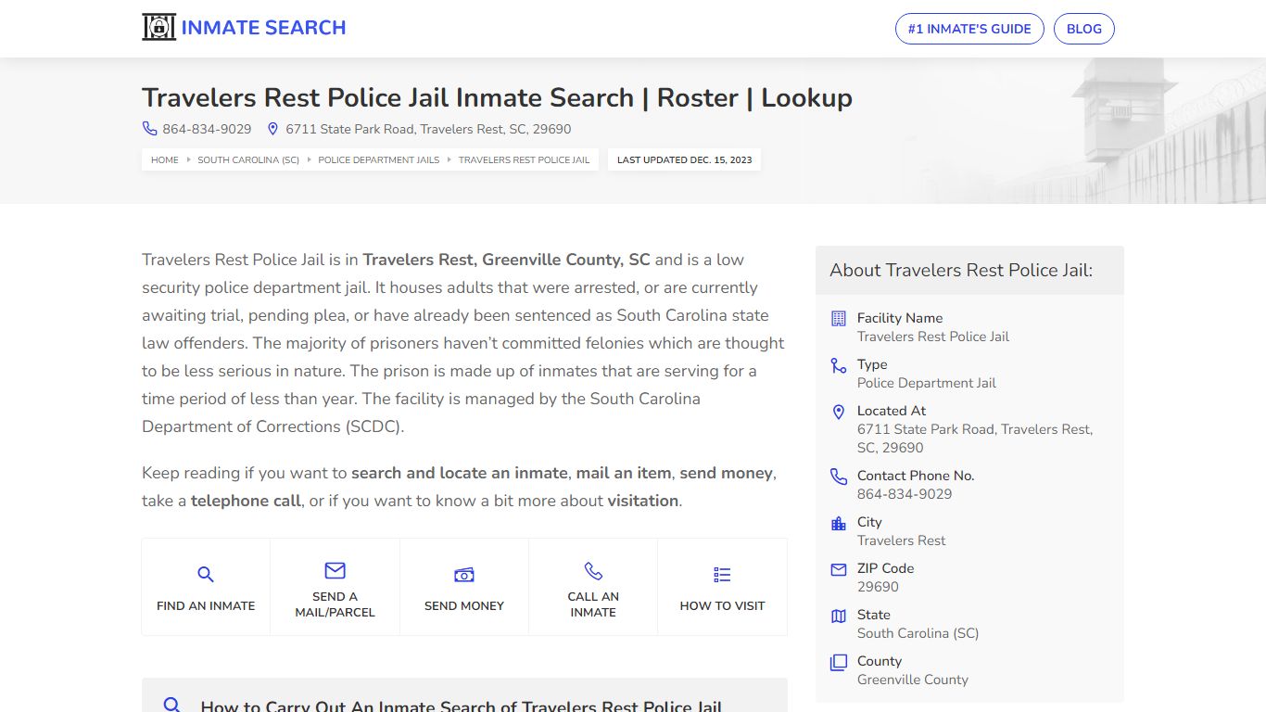Click the list icon above How to Visit
1266x712 pixels.
pos(722,575)
